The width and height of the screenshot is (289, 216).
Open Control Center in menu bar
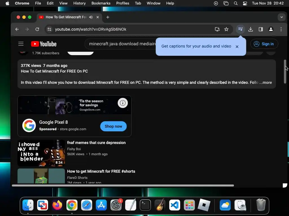coord(245,3)
